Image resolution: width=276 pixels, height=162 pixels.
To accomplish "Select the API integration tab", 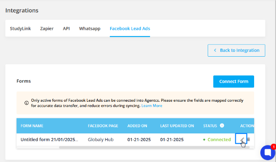I will coord(67,29).
